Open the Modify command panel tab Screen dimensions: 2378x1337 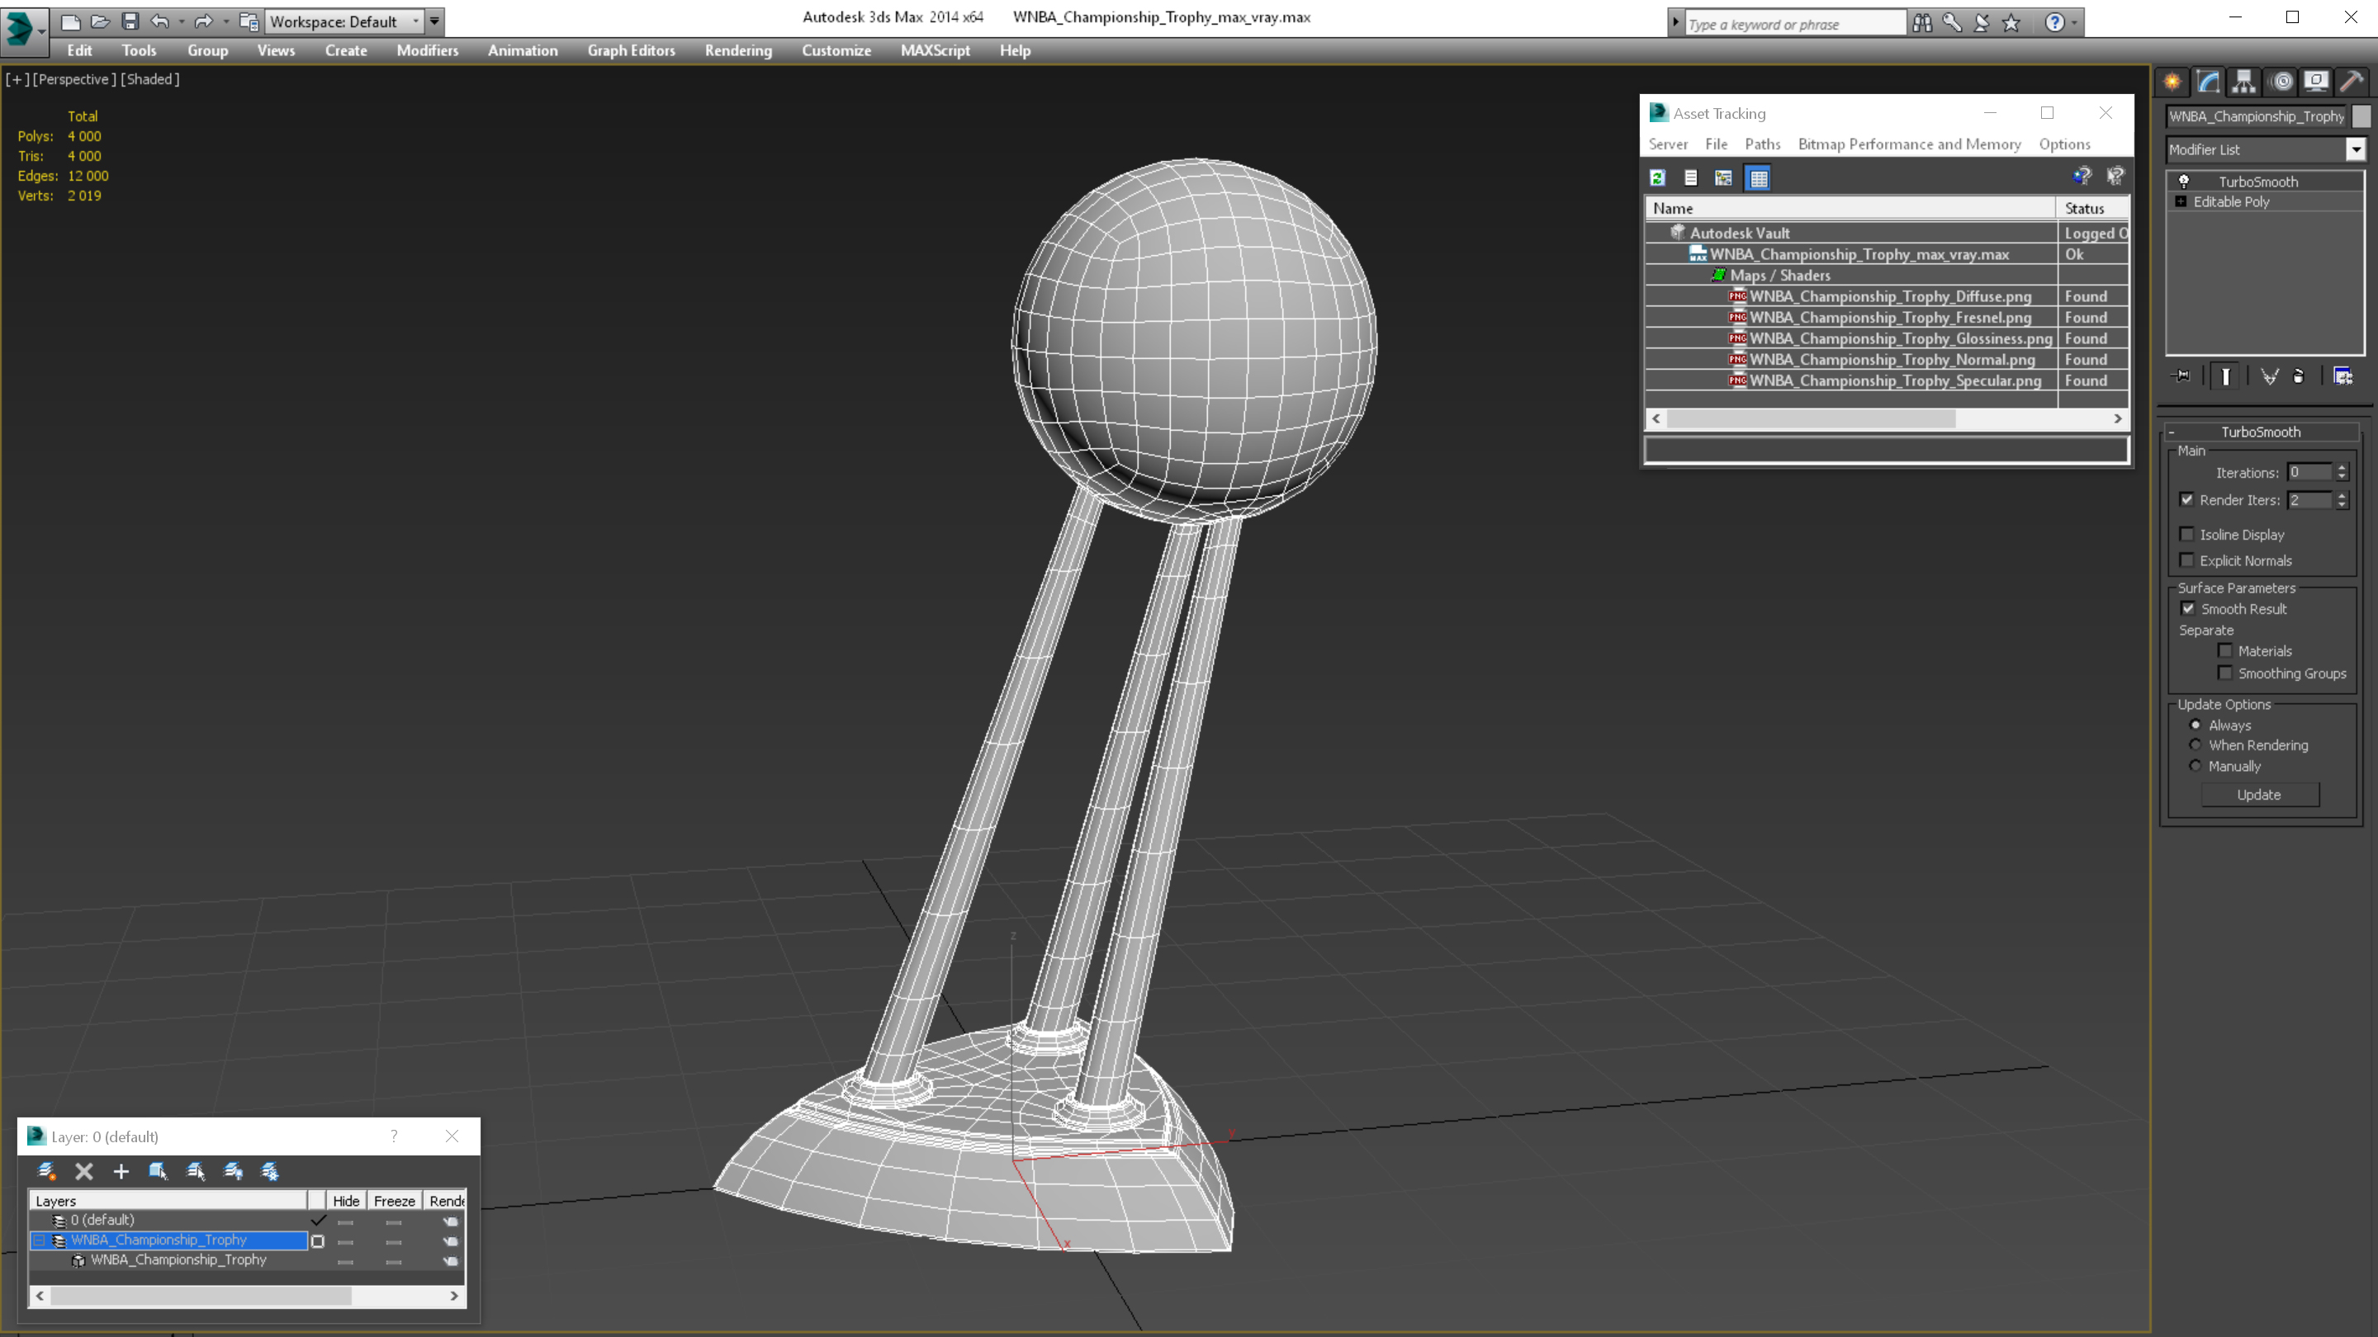(2208, 81)
